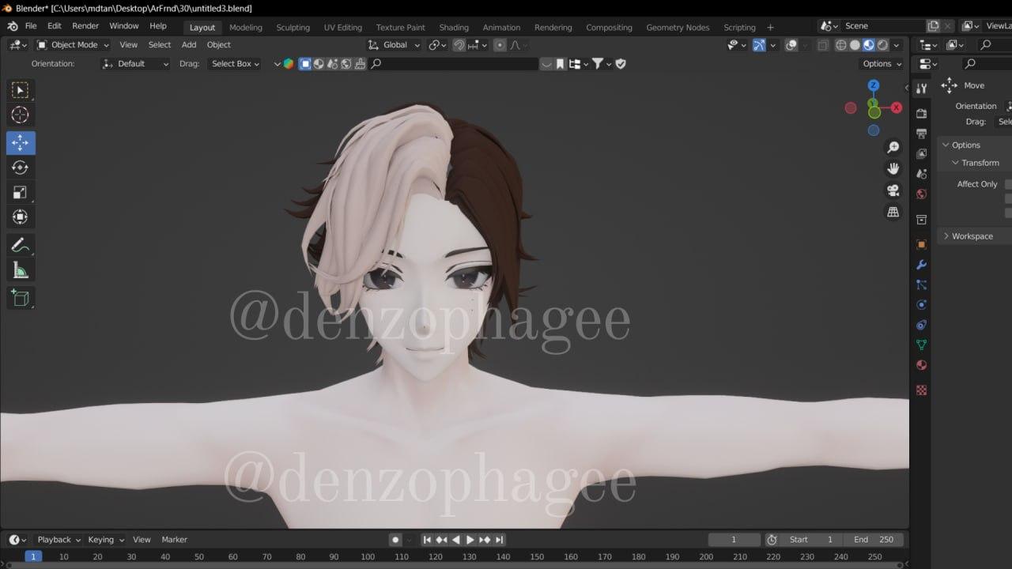Click the red X axis gizmo

pyautogui.click(x=897, y=108)
